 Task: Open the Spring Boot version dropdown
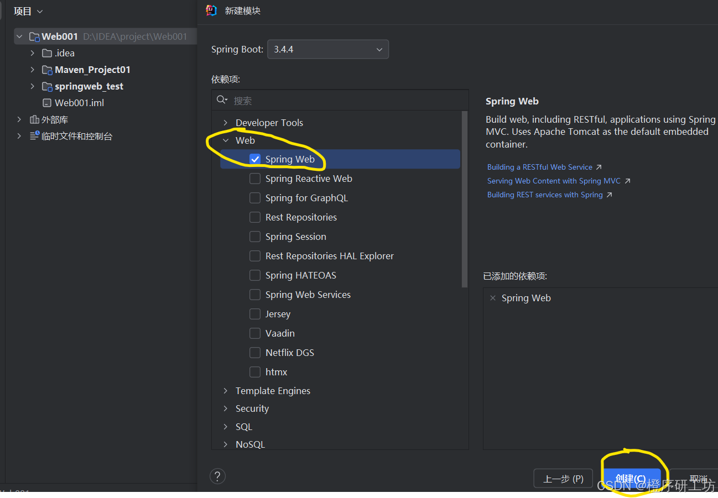pyautogui.click(x=328, y=49)
